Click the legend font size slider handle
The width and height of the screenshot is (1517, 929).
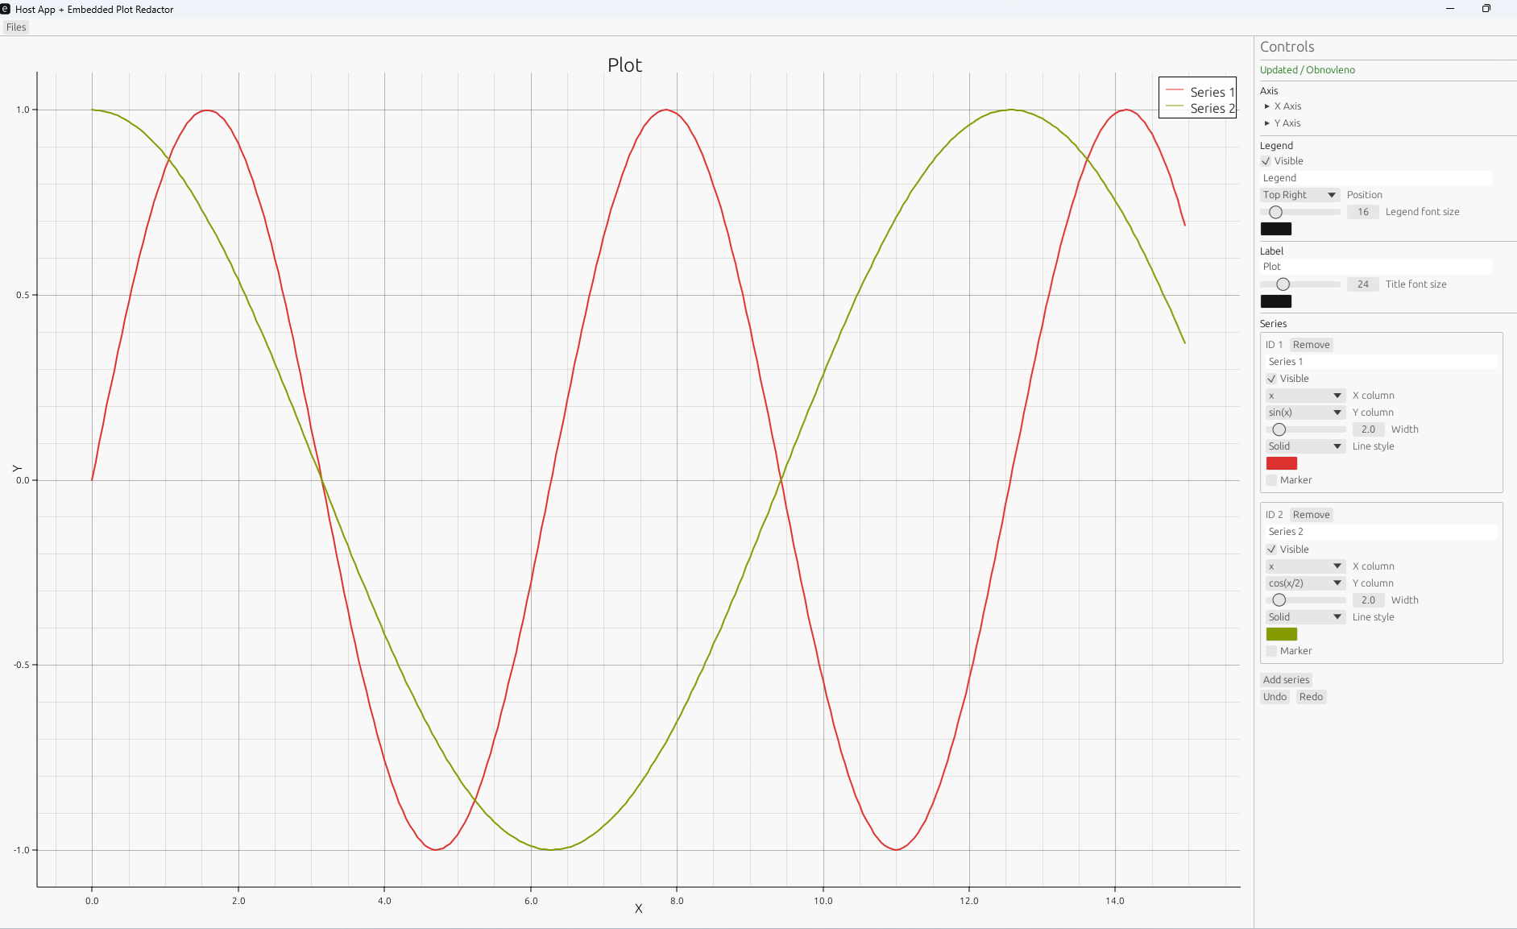click(x=1275, y=212)
